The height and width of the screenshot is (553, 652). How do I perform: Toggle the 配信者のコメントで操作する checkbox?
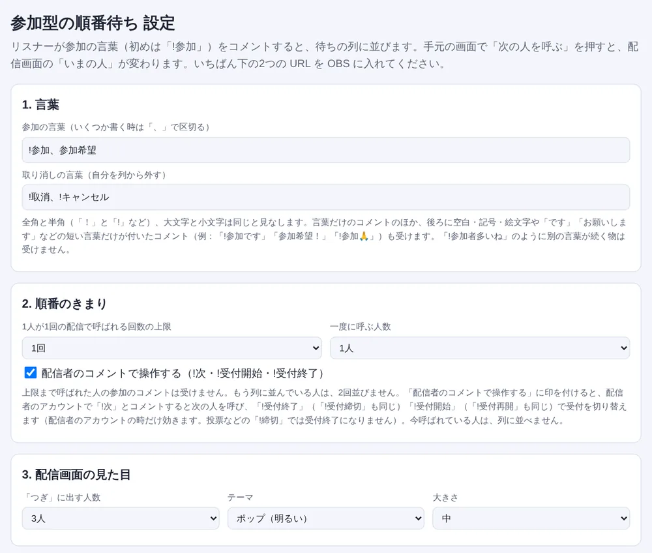31,372
